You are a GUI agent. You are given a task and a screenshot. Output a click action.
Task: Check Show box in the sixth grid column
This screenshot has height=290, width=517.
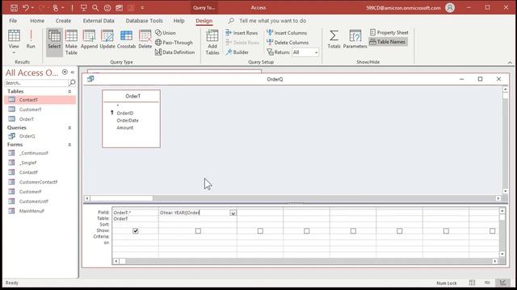click(400, 231)
